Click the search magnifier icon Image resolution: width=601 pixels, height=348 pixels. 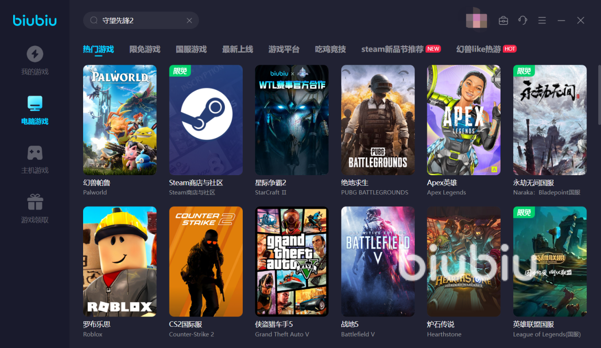pyautogui.click(x=94, y=21)
